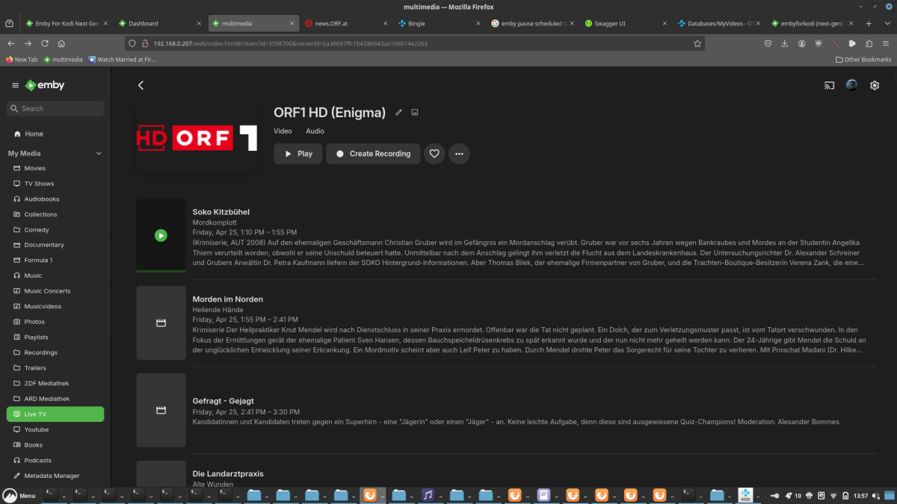
Task: Edit ORF1 HD metadata with pencil icon
Action: [398, 113]
